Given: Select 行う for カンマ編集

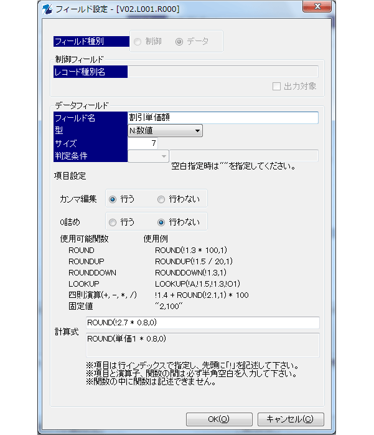Looking at the screenshot, I should point(113,199).
